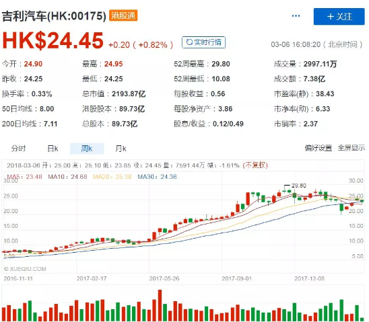
Task: Click the MA5 23.48 indicator label
Action: [x=24, y=177]
